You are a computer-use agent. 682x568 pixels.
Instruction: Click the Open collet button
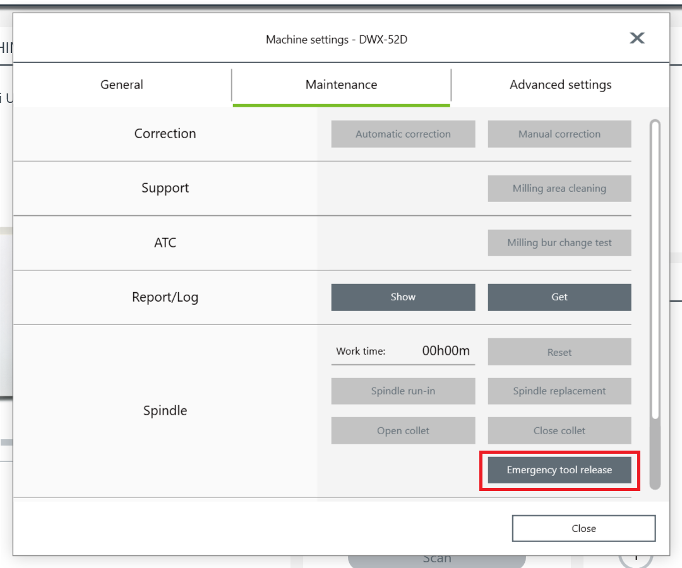403,430
